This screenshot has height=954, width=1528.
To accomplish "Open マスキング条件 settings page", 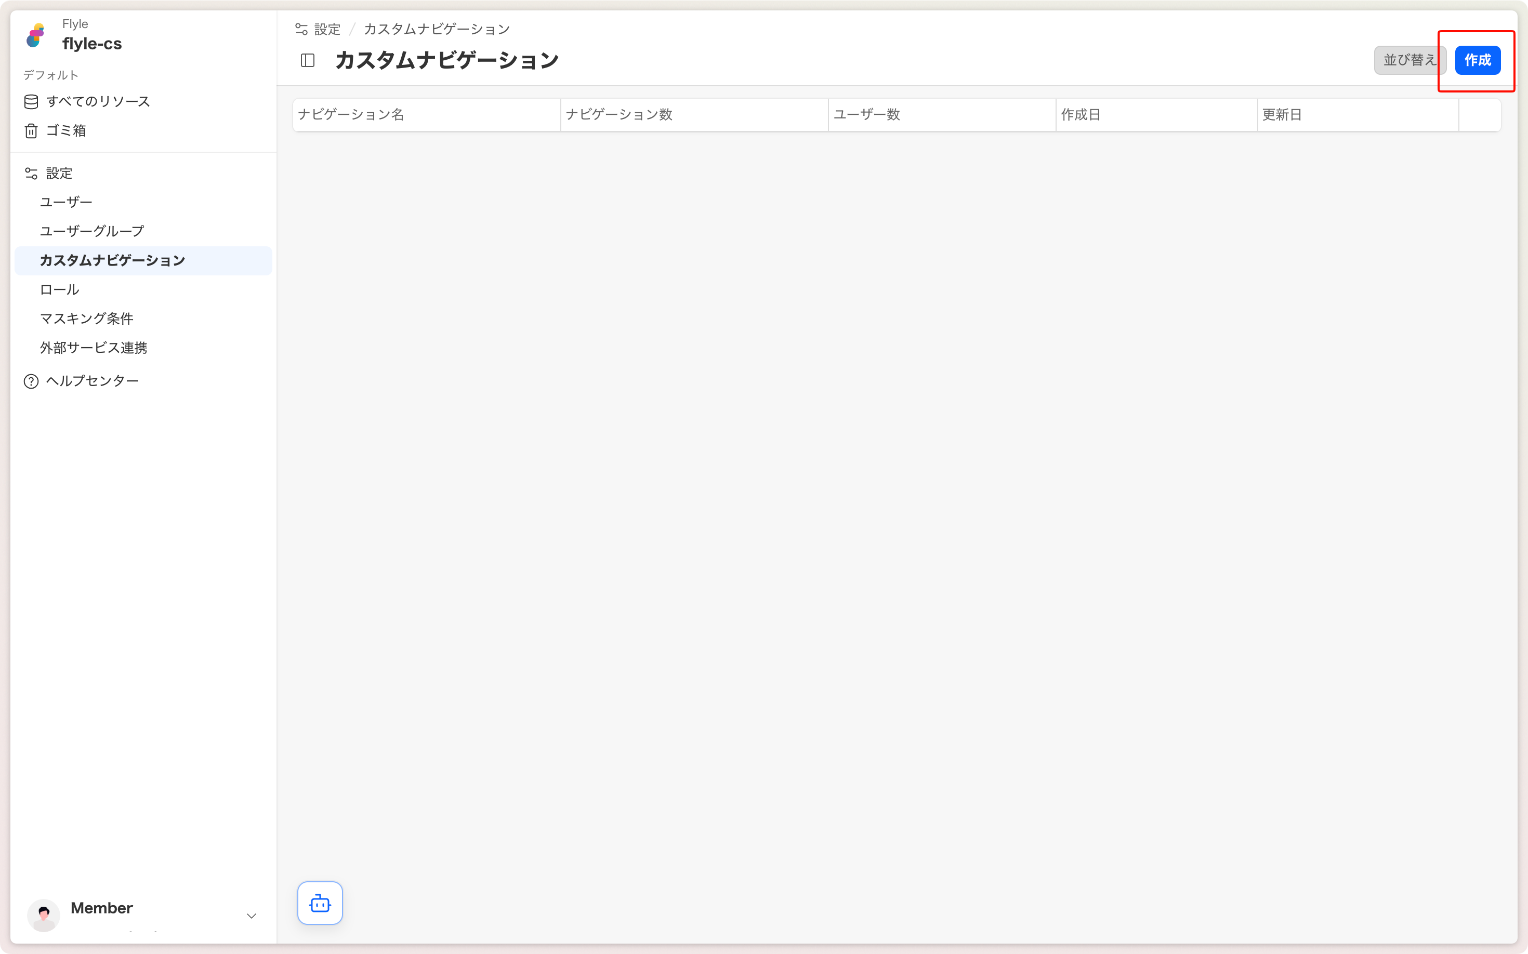I will coord(86,319).
